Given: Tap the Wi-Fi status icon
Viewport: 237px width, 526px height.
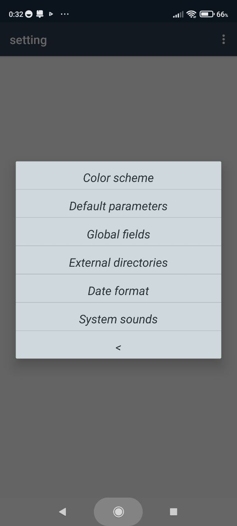Looking at the screenshot, I should (x=191, y=14).
